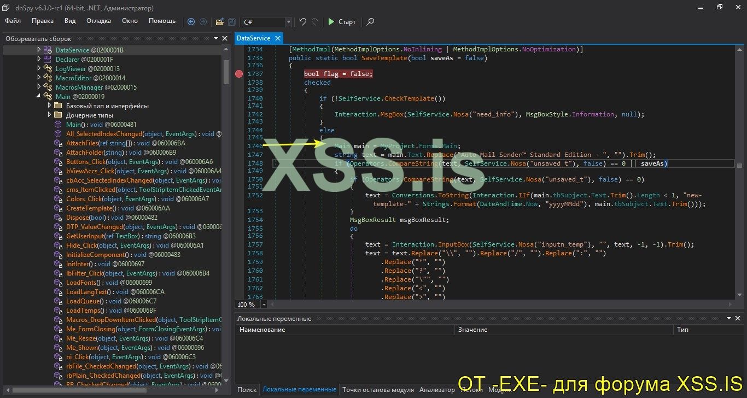Open search with the magnifier icon
The height and width of the screenshot is (398, 747).
tap(370, 22)
